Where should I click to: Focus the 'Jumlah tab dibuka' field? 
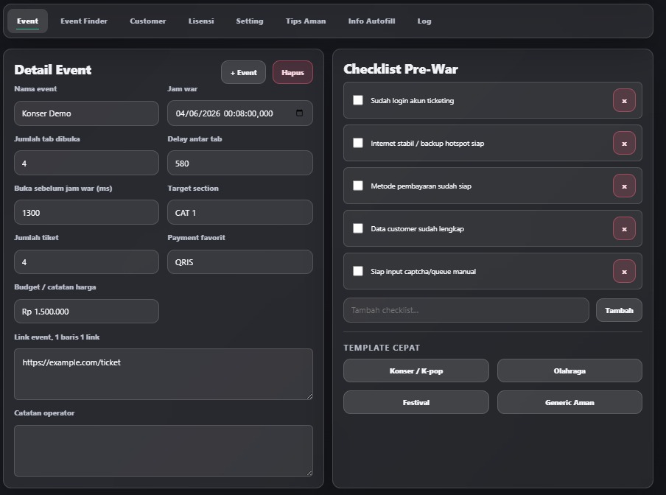[87, 163]
